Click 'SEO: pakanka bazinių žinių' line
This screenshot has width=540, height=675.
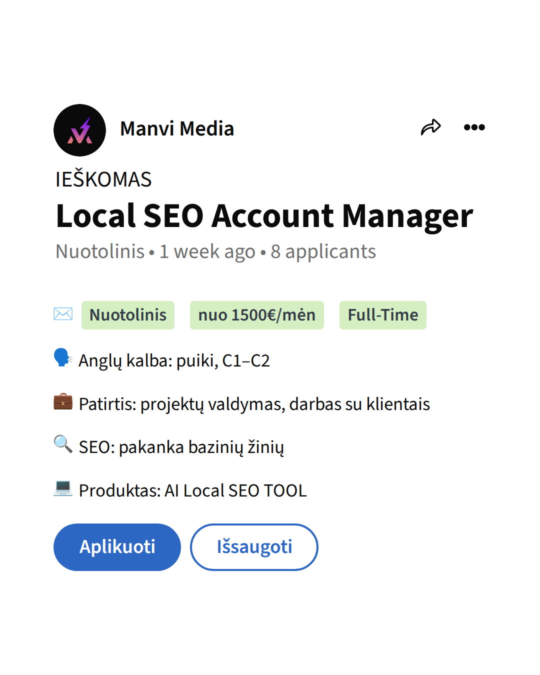[x=181, y=447]
